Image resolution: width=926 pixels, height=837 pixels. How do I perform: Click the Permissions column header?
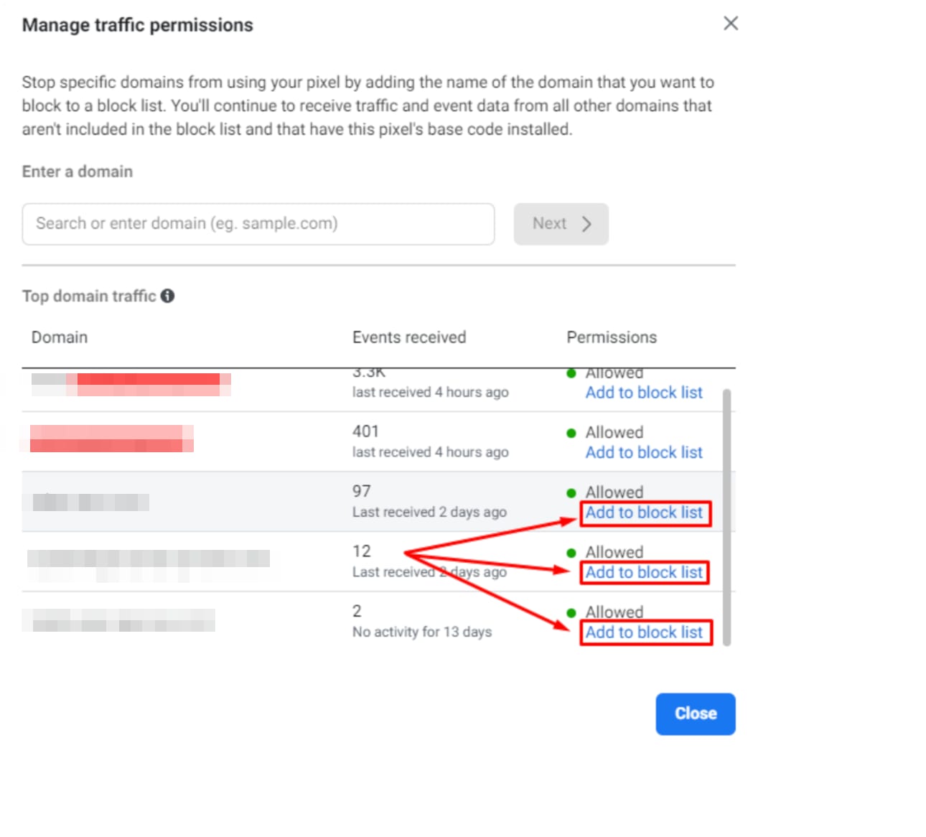click(612, 337)
